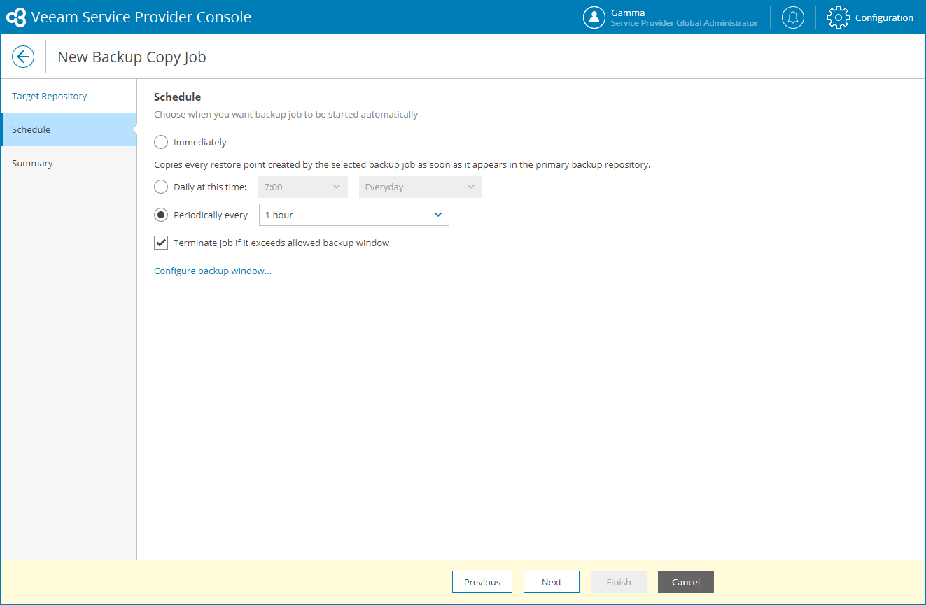The image size is (926, 605).
Task: Click the Configuration gear icon
Action: pyautogui.click(x=839, y=17)
